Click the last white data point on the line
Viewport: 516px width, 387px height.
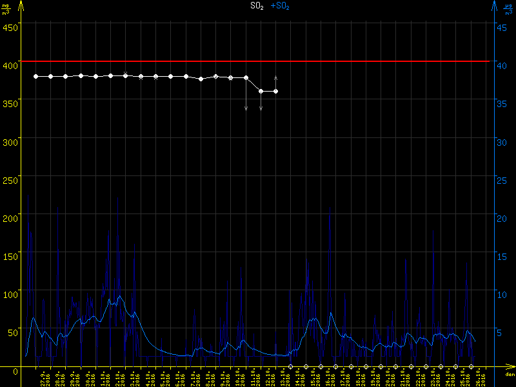point(276,92)
